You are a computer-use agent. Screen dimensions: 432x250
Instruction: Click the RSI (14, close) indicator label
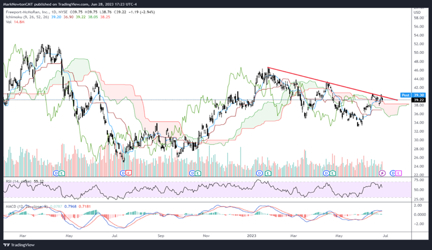tap(18, 182)
